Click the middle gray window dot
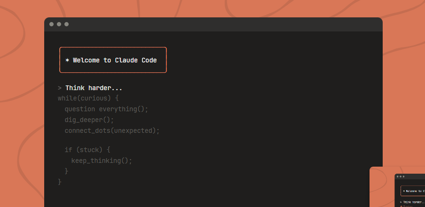 pyautogui.click(x=59, y=24)
